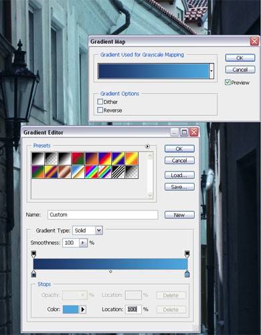The width and height of the screenshot is (261, 335).
Task: Select the Transparent Rainbow preset
Action: 105,172
